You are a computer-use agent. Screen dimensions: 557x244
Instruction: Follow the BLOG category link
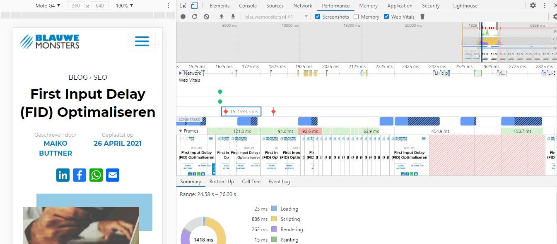78,77
